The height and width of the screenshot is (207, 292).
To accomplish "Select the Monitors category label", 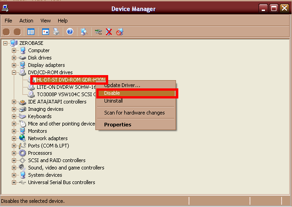I will (x=38, y=131).
